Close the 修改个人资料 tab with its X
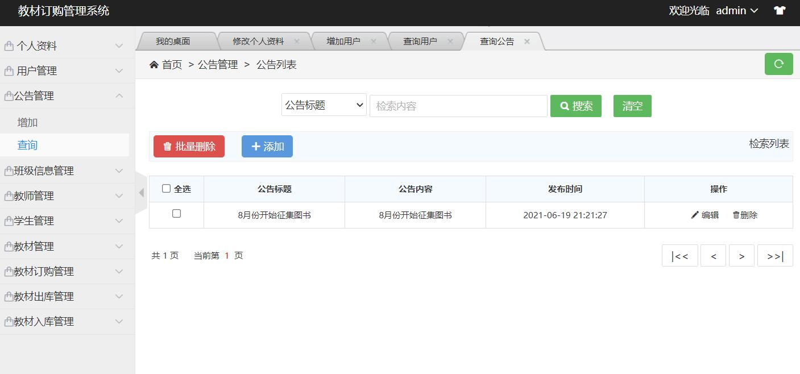800x374 pixels. tap(297, 41)
